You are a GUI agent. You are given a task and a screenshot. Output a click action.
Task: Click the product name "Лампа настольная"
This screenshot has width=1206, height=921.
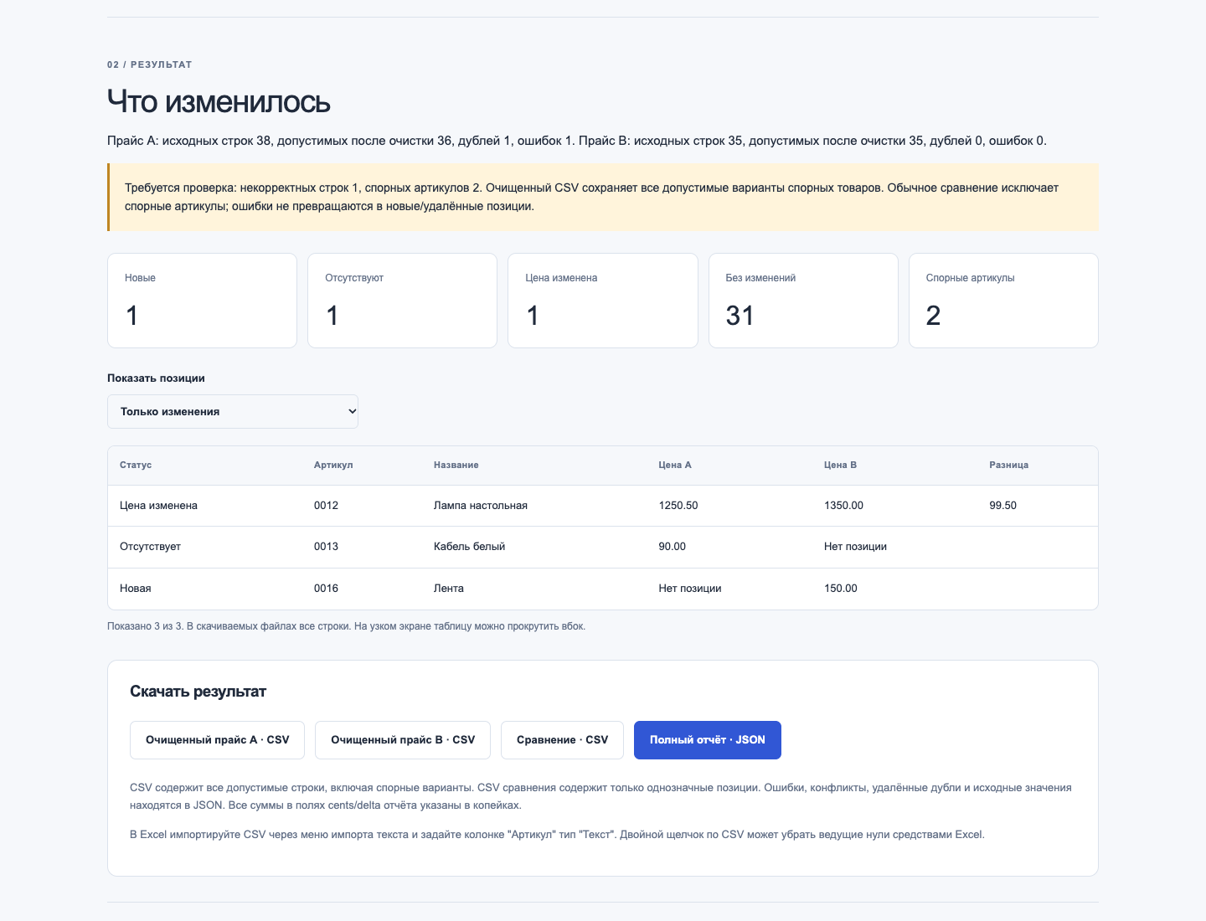[x=481, y=506]
